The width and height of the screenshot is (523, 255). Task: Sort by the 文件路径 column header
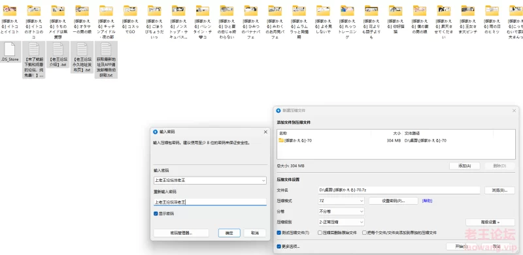[412, 133]
